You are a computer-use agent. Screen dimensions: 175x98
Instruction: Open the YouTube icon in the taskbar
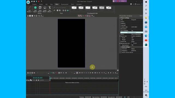coord(146,40)
